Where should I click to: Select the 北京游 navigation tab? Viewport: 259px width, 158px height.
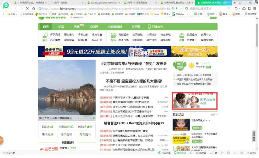coord(94,27)
